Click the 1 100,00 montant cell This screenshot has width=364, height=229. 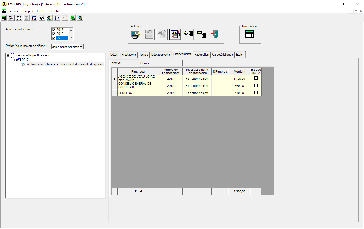[239, 79]
